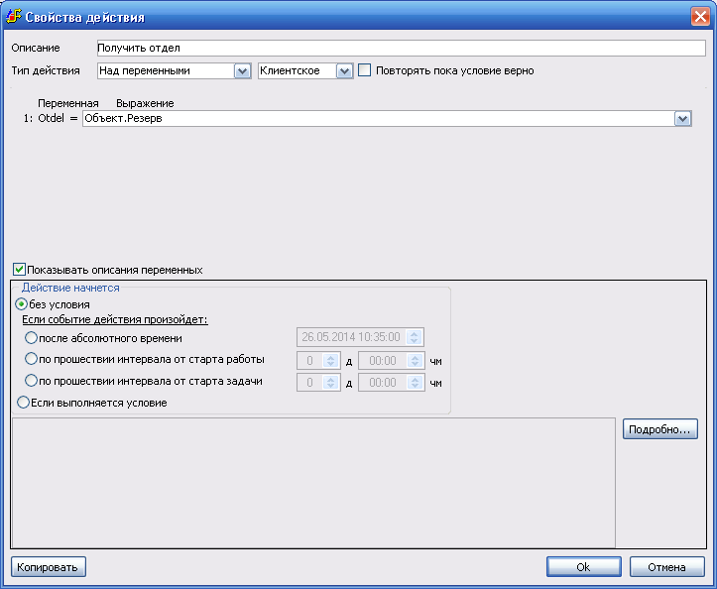This screenshot has width=717, height=589.
Task: Select 'по прошествии интервала от старта работы'
Action: [31, 359]
